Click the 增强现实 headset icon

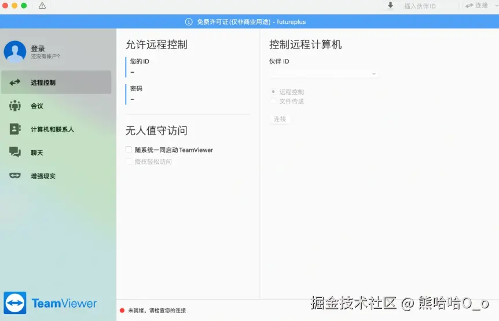tap(15, 176)
